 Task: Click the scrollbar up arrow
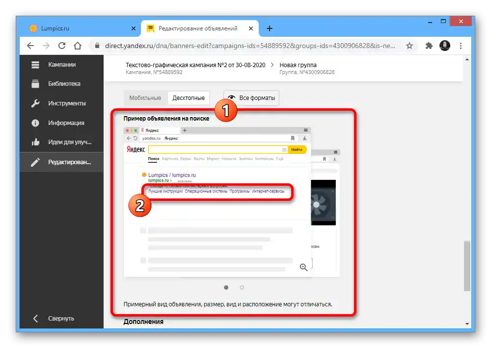(467, 59)
